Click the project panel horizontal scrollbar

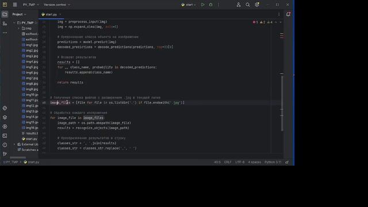[18, 158]
